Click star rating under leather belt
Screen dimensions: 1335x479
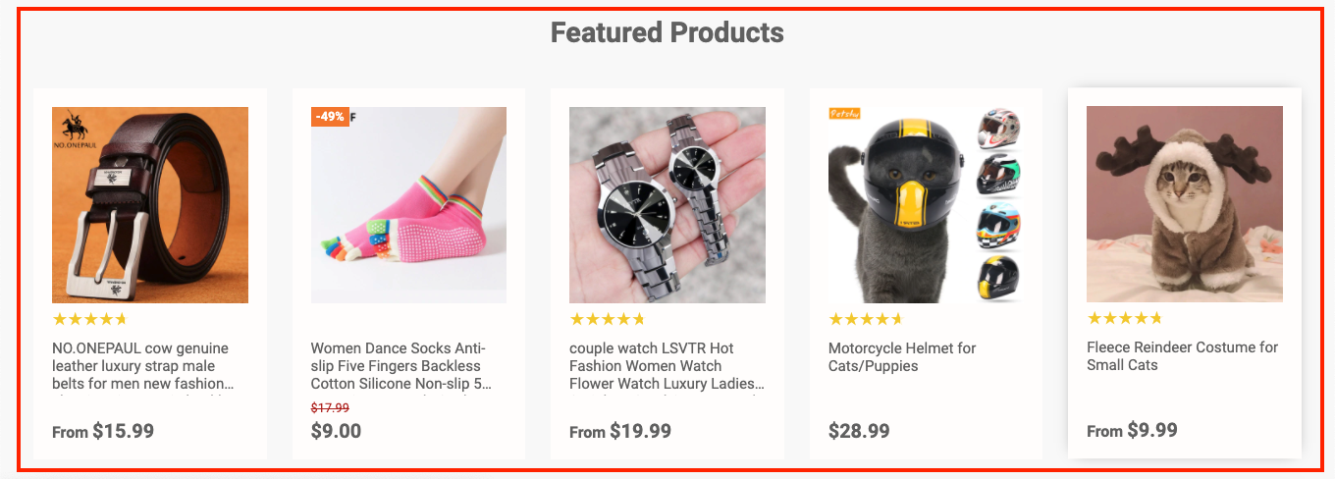90,319
